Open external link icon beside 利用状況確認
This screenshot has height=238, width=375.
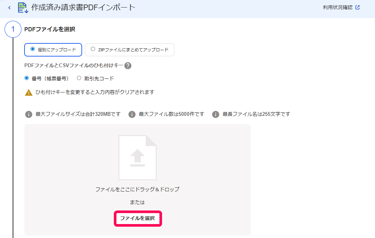click(358, 8)
